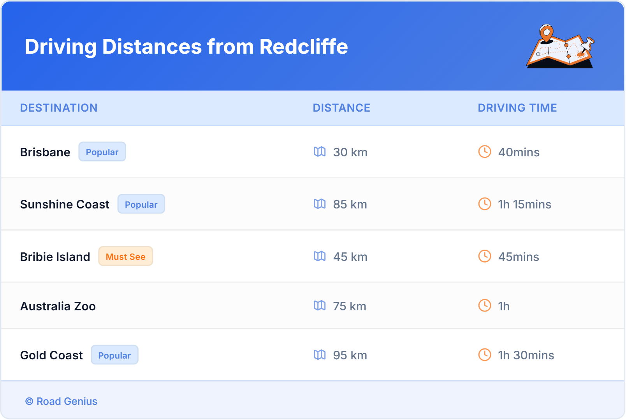This screenshot has width=626, height=420.
Task: Click the map icon beside 30 km
Action: click(320, 152)
